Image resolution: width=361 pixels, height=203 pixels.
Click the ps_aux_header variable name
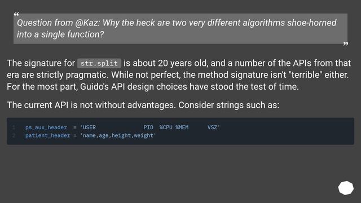pos(46,127)
